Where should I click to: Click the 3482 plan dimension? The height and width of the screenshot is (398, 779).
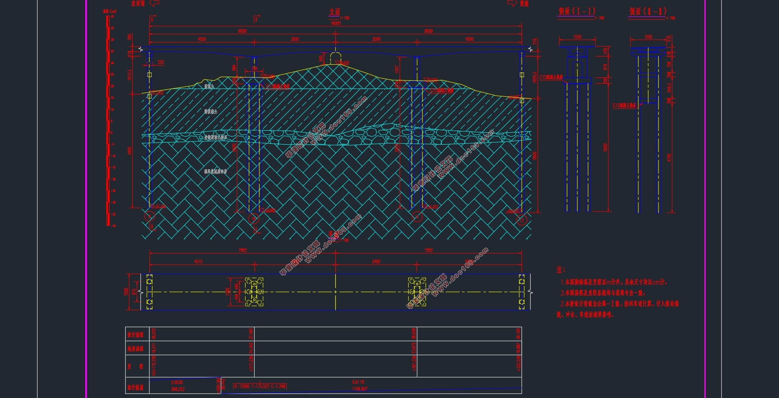[376, 262]
